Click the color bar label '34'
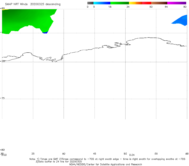This screenshot has height=166, width=189. click(128, 7)
